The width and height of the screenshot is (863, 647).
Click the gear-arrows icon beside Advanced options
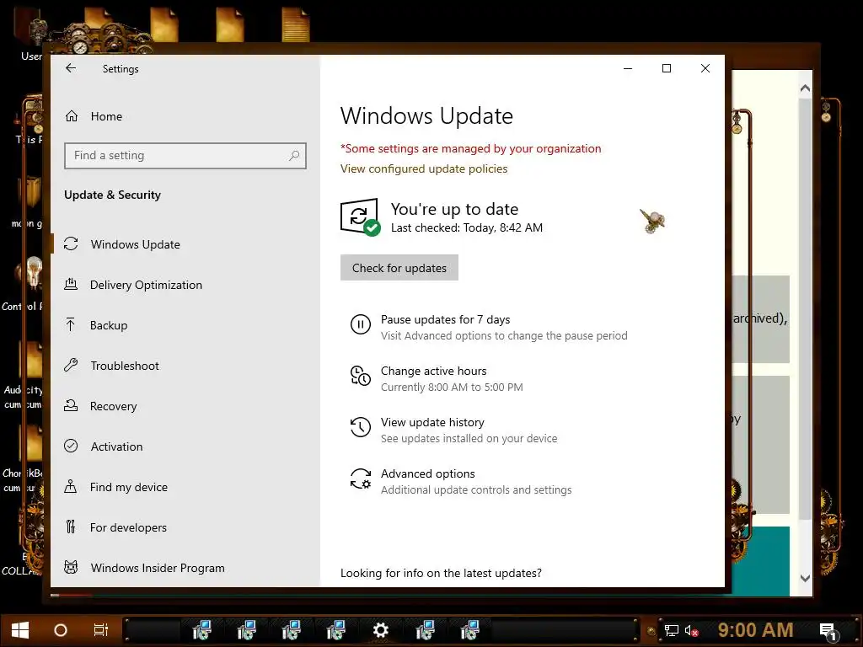[361, 479]
